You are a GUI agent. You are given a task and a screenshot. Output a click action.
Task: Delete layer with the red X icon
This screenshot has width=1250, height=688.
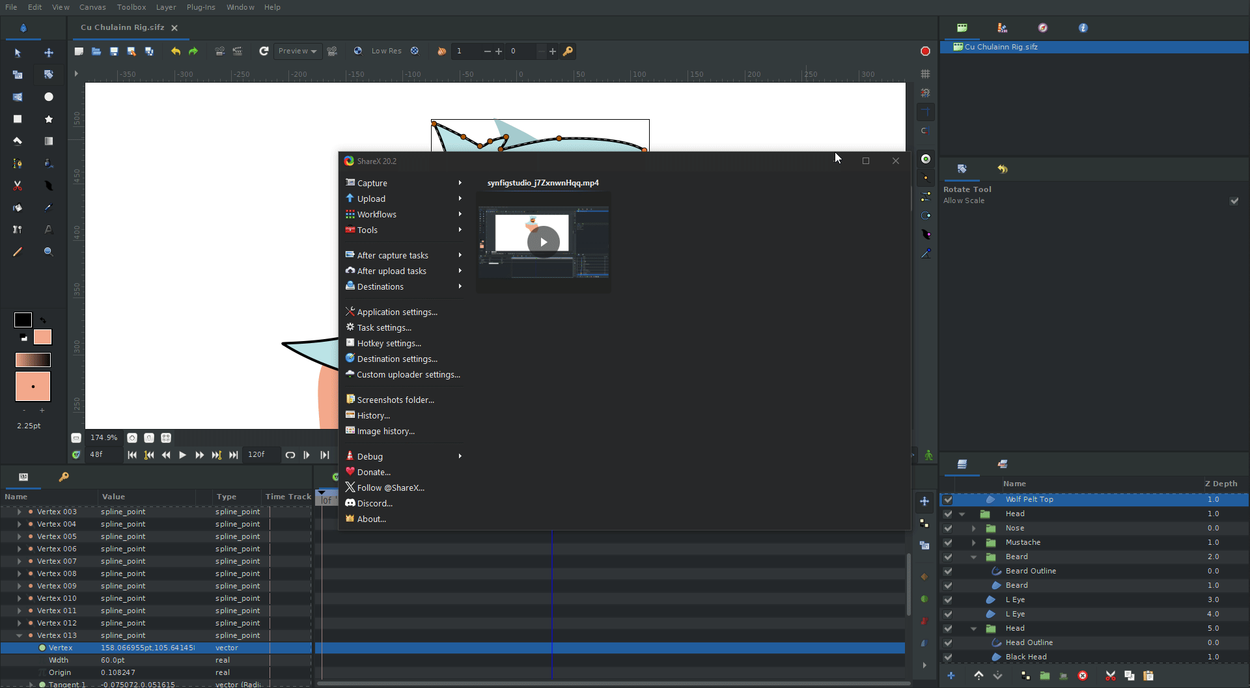1083,676
